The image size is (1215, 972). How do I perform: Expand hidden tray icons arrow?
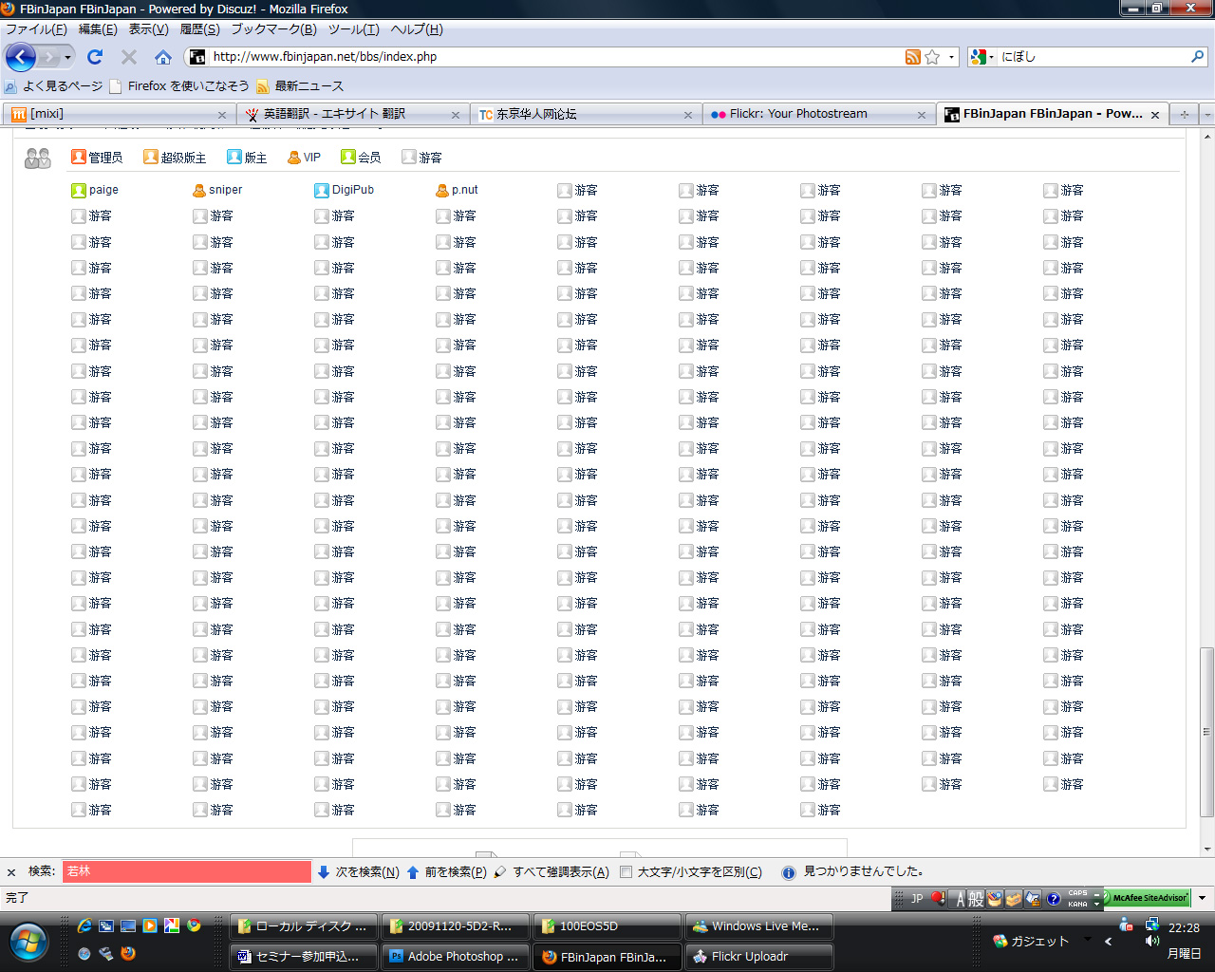(x=1108, y=942)
